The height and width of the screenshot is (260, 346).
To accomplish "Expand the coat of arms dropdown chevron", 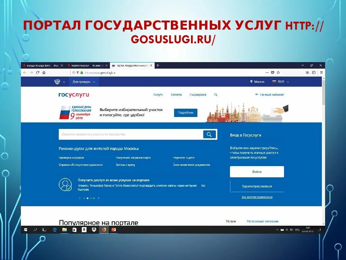I will click(64, 82).
